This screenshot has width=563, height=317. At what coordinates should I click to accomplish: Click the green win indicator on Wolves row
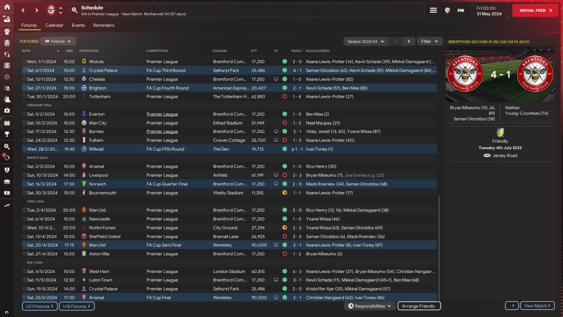[x=285, y=62]
